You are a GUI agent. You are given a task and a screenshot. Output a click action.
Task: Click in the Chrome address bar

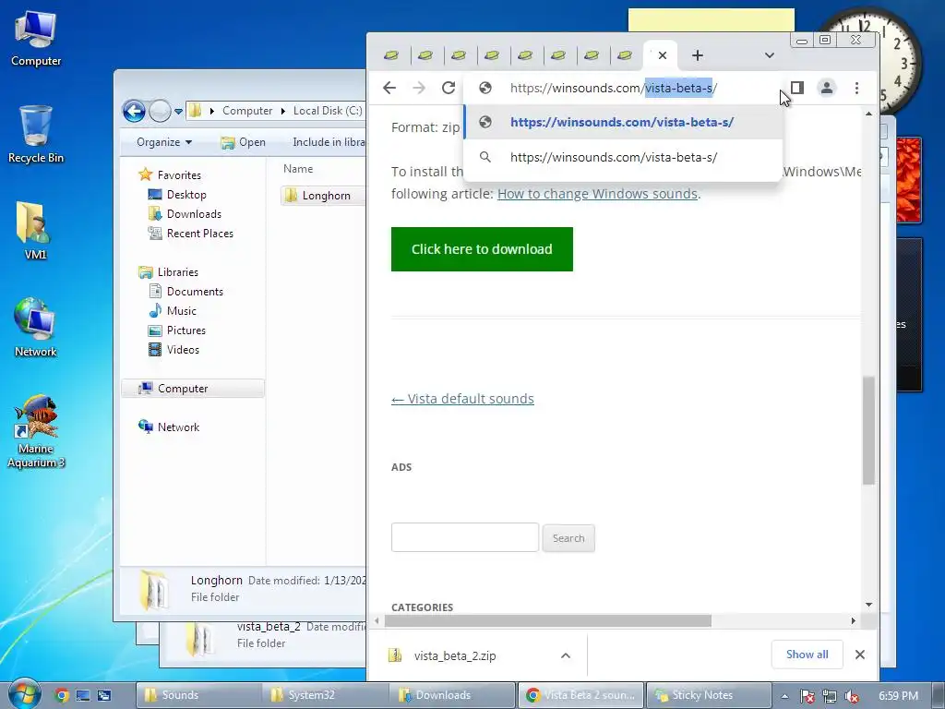(621, 88)
